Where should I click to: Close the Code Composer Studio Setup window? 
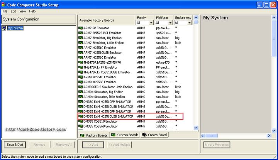(x=273, y=5)
